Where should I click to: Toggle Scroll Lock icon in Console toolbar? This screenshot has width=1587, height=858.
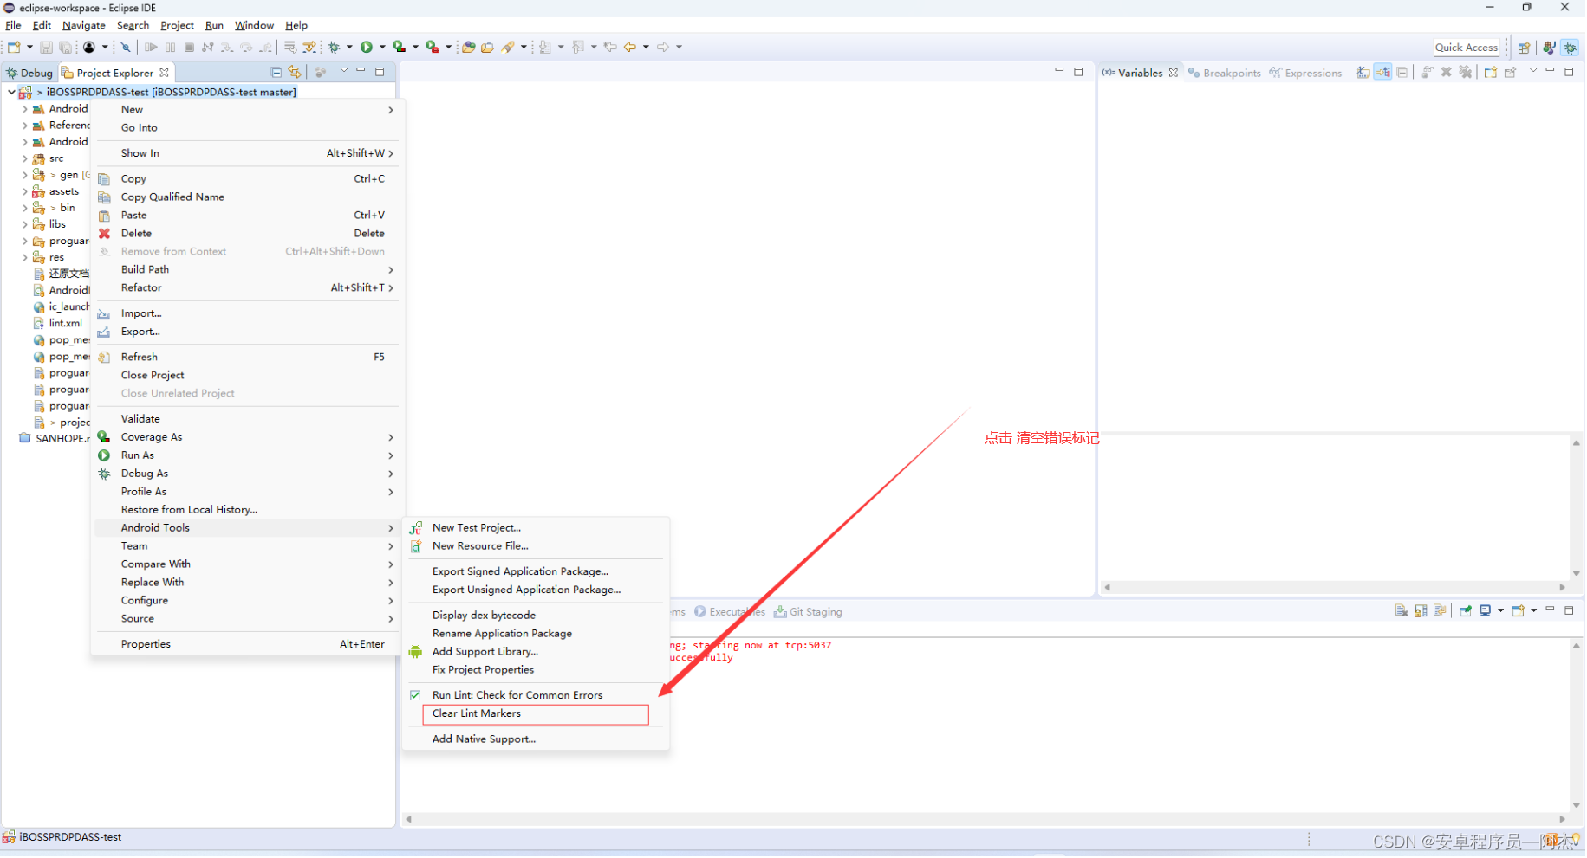click(1421, 610)
